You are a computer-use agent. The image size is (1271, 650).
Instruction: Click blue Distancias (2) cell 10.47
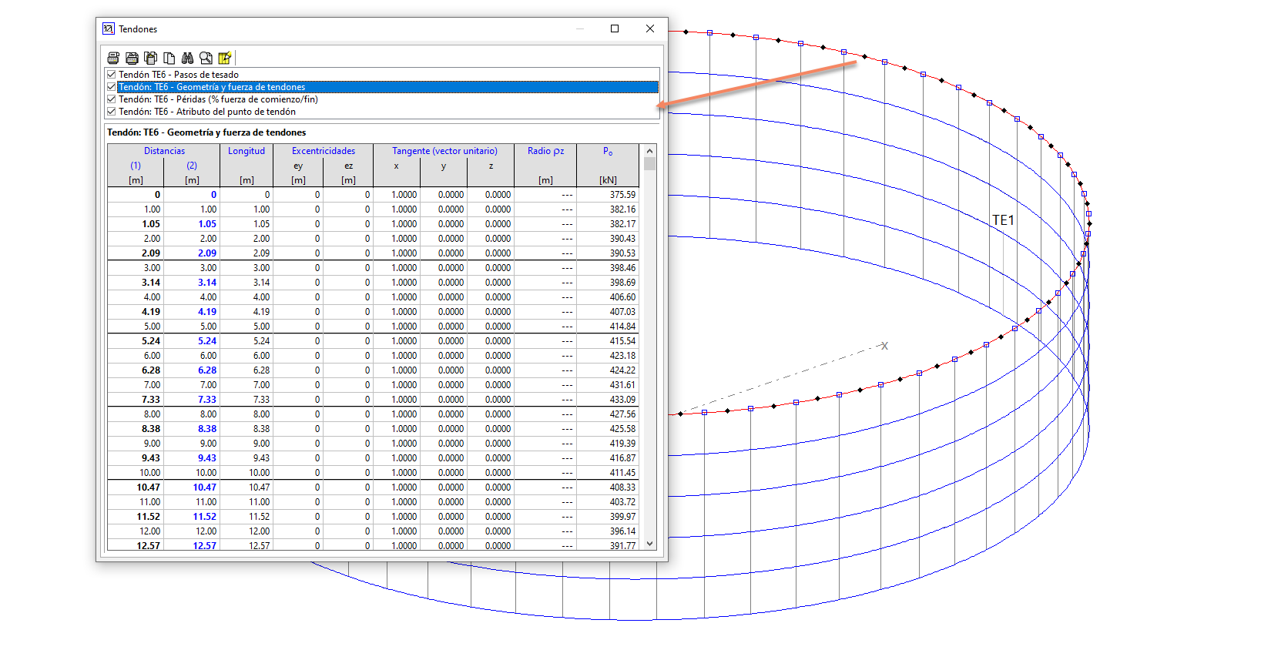192,487
